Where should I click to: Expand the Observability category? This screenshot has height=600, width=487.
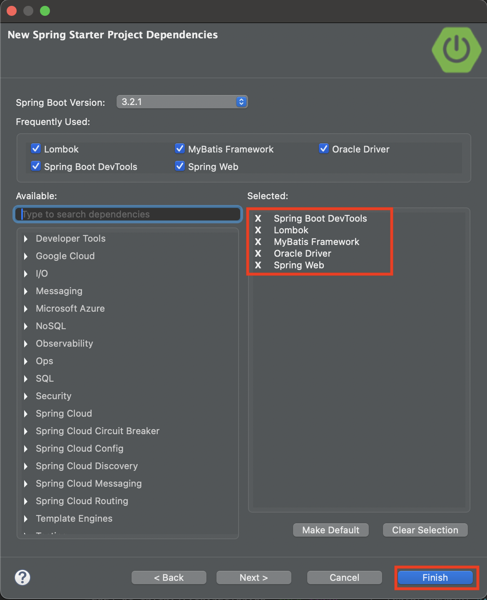[x=26, y=344]
